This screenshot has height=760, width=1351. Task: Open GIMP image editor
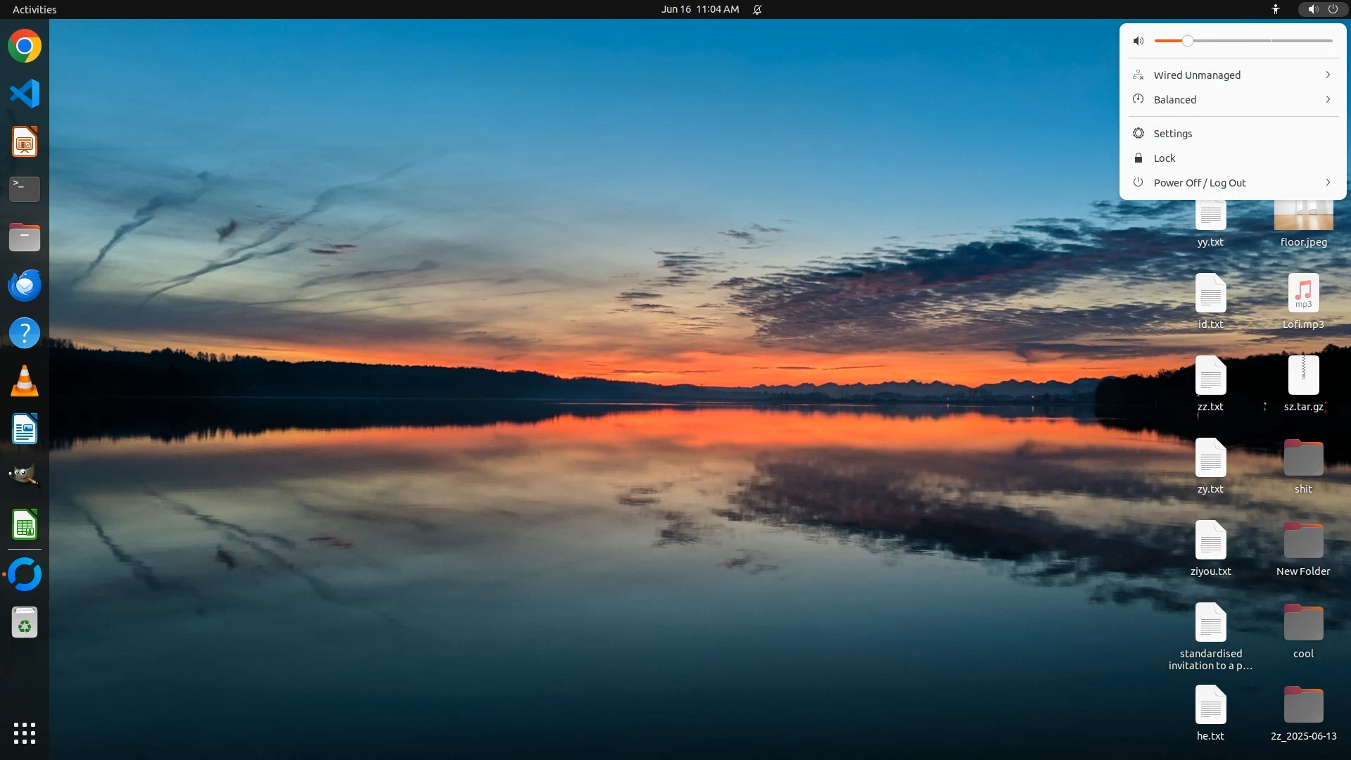25,476
